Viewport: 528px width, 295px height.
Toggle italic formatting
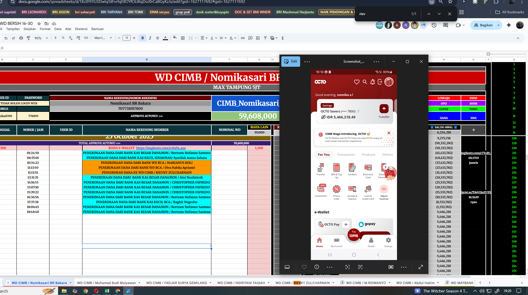(x=150, y=38)
